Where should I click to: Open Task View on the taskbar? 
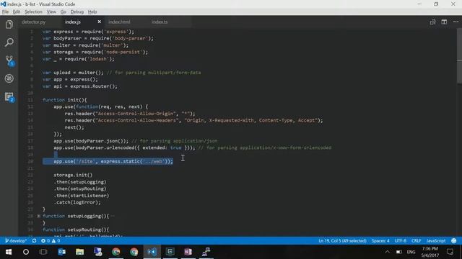click(x=43, y=252)
